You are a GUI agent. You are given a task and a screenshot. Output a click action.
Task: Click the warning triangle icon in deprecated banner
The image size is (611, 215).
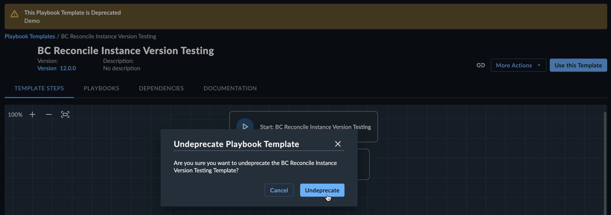click(x=14, y=14)
